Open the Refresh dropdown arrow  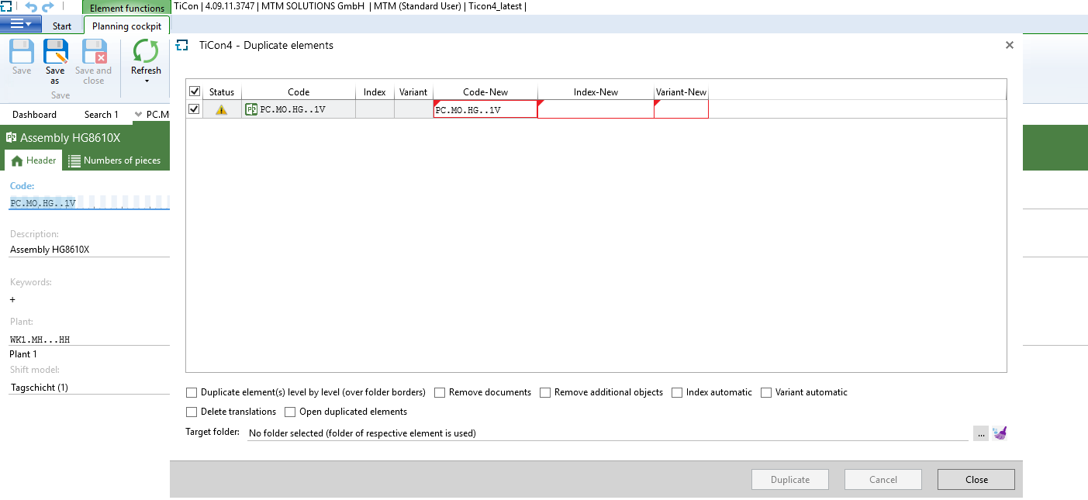coord(146,81)
